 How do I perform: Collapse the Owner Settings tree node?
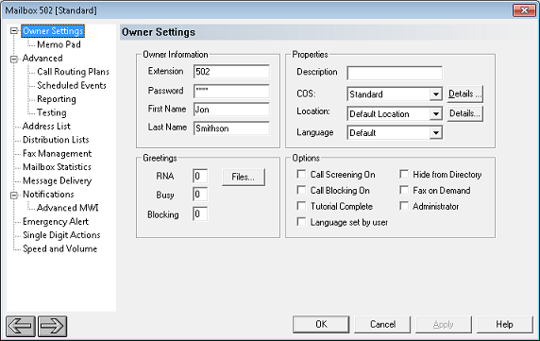pyautogui.click(x=14, y=31)
